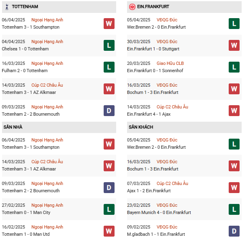Open Giao Hữu CLB league link

(x=171, y=63)
